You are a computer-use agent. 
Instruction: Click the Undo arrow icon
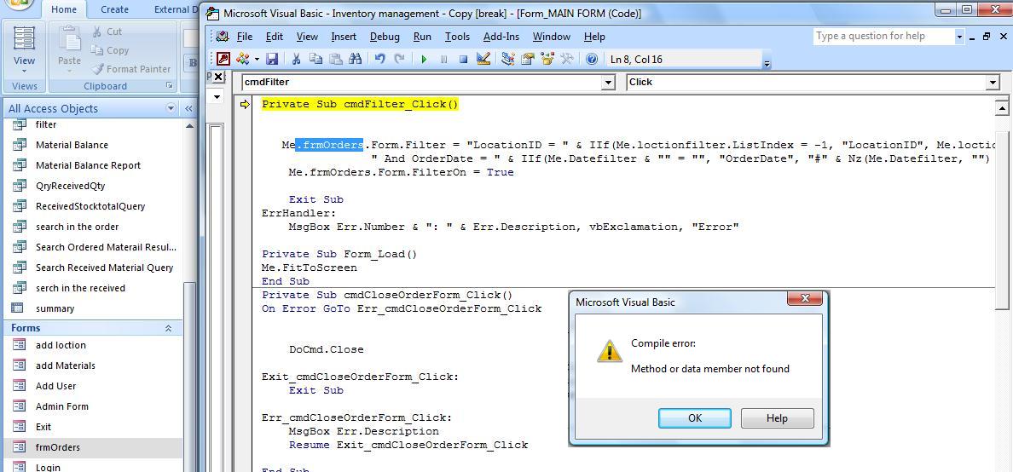[380, 60]
